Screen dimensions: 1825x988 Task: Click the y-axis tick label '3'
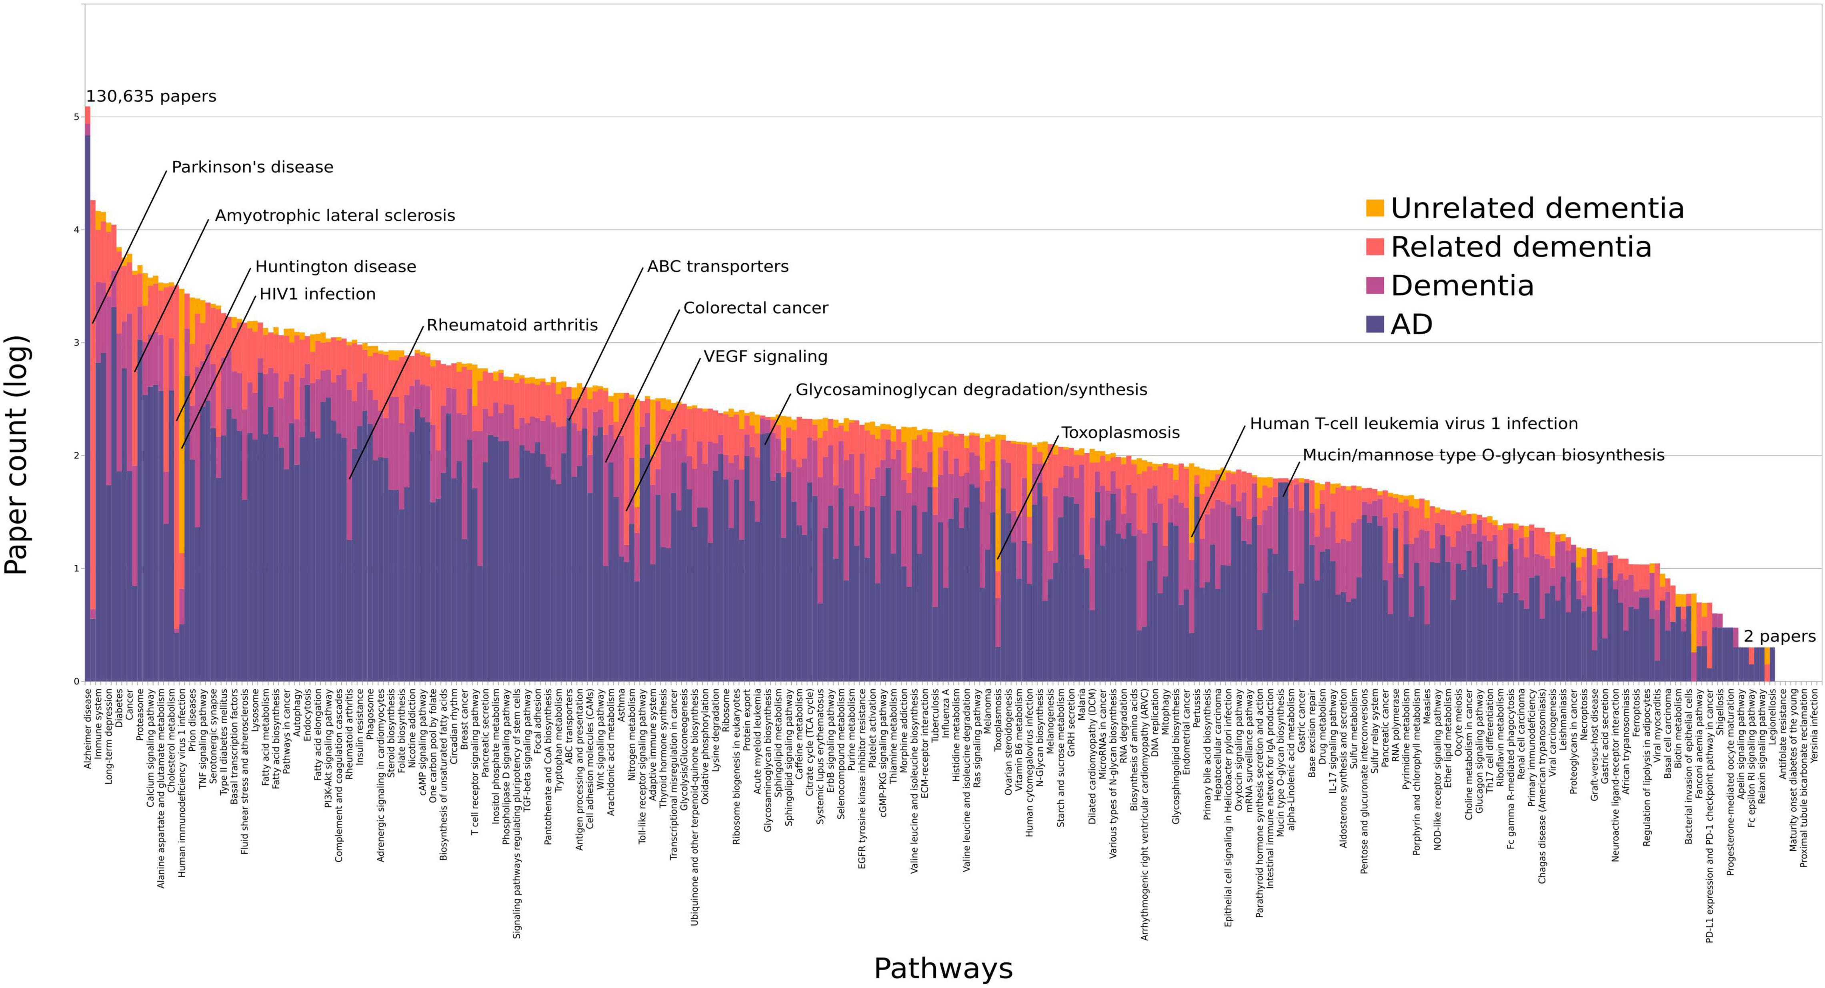[76, 343]
